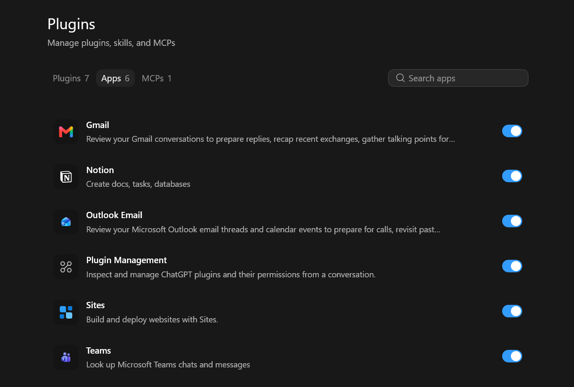574x387 pixels.
Task: Select 'Build and deploy websites with Sites' text
Action: (152, 319)
